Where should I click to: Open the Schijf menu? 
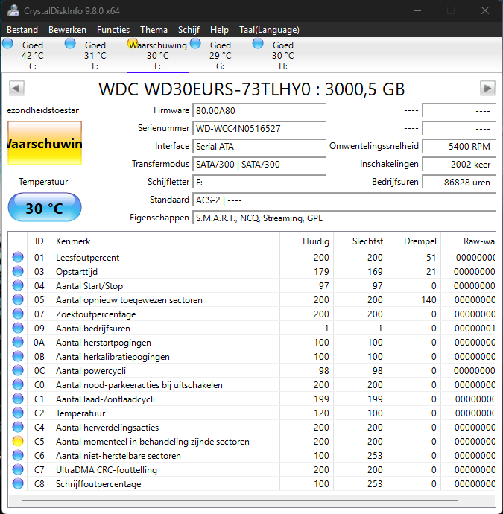click(x=189, y=30)
